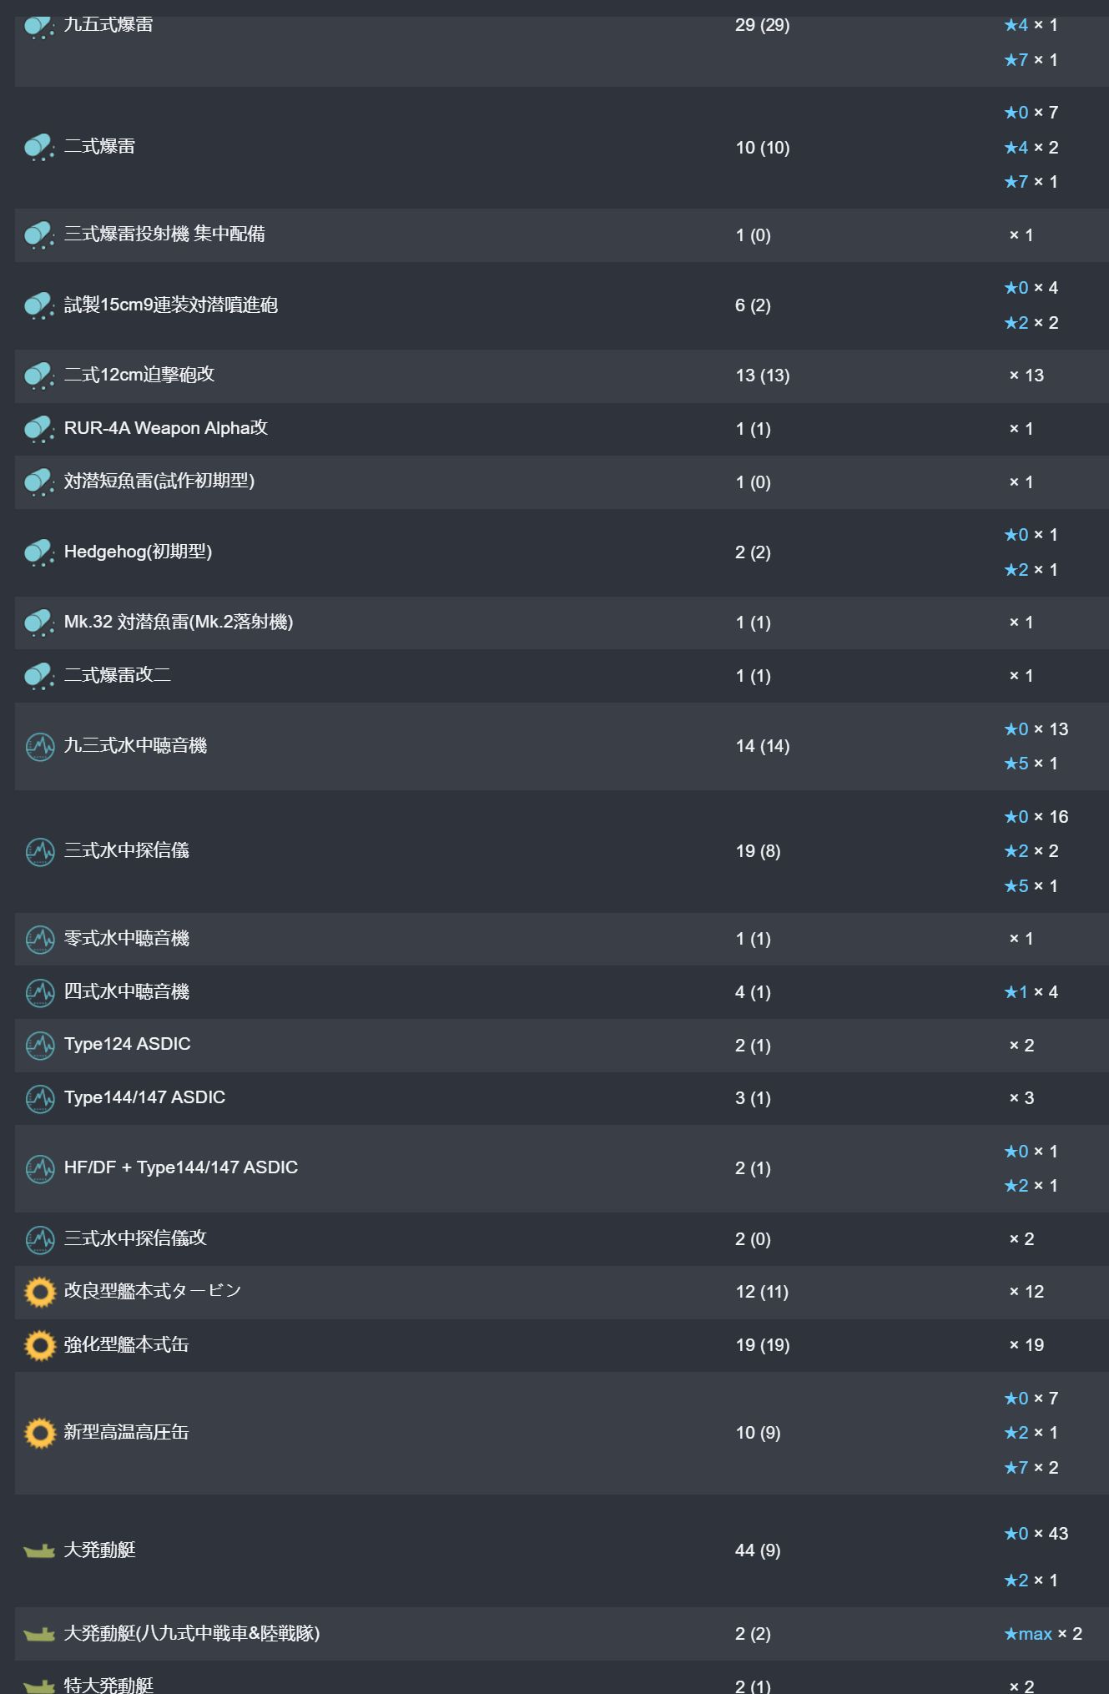Click the ★max × 2 improvement label
Image resolution: width=1109 pixels, height=1694 pixels.
coord(1041,1634)
